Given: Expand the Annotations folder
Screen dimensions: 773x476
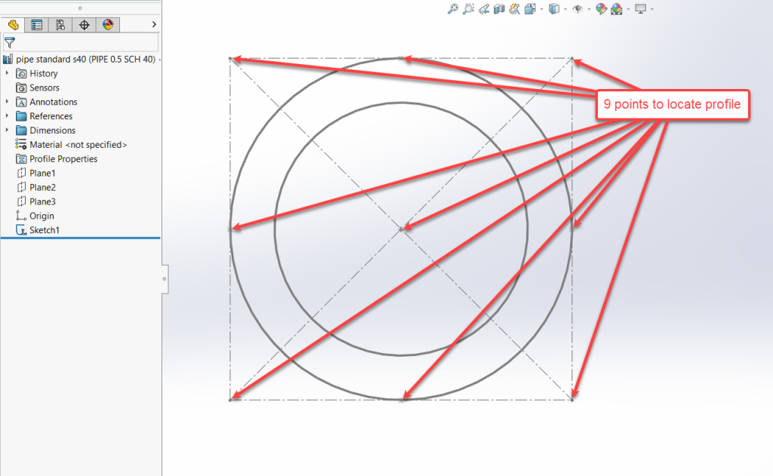Looking at the screenshot, I should tap(7, 102).
